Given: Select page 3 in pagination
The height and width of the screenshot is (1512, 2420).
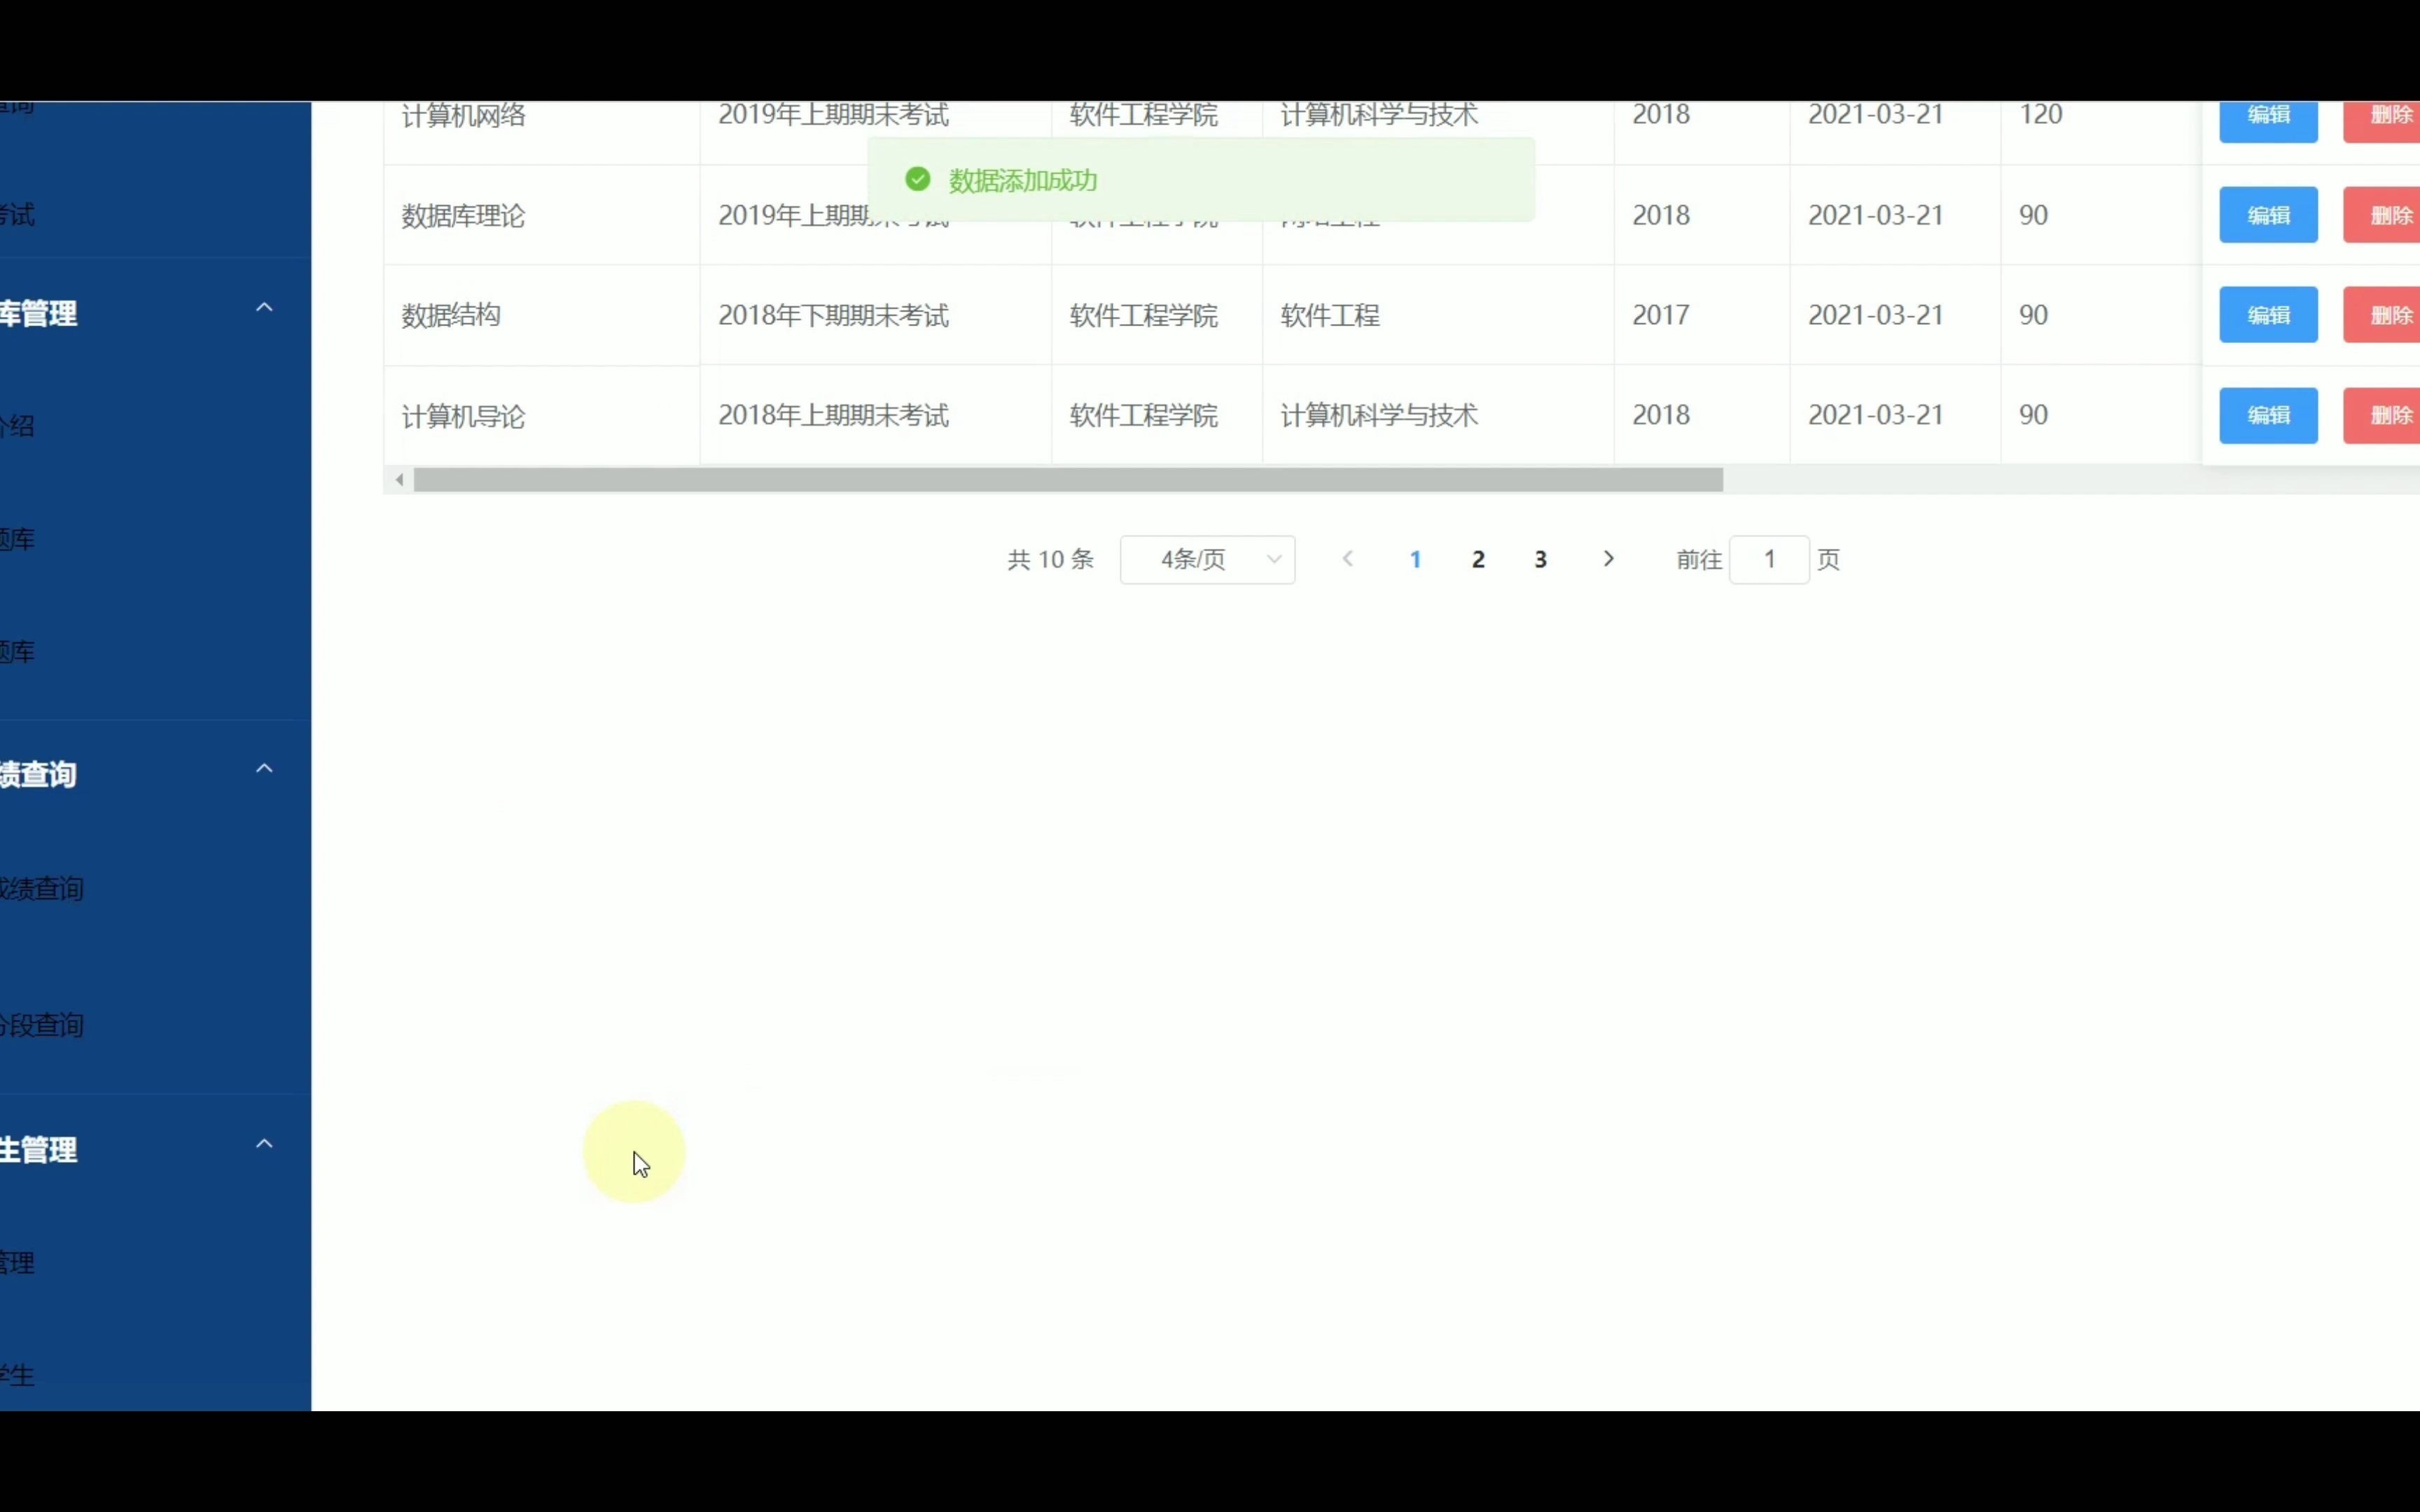Looking at the screenshot, I should point(1541,560).
